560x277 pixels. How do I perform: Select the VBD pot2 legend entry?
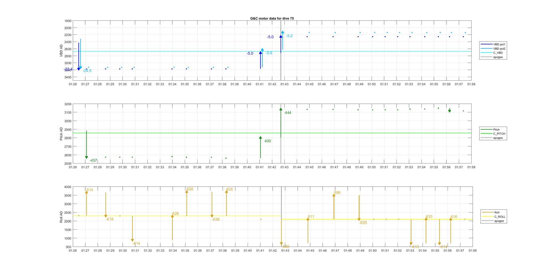pyautogui.click(x=494, y=48)
